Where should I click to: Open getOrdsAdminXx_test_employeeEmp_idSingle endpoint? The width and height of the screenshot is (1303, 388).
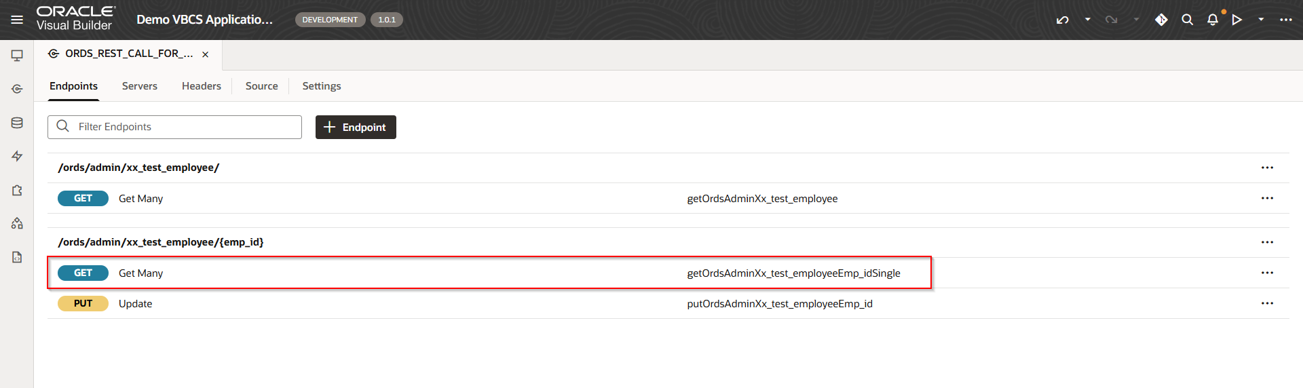point(793,273)
